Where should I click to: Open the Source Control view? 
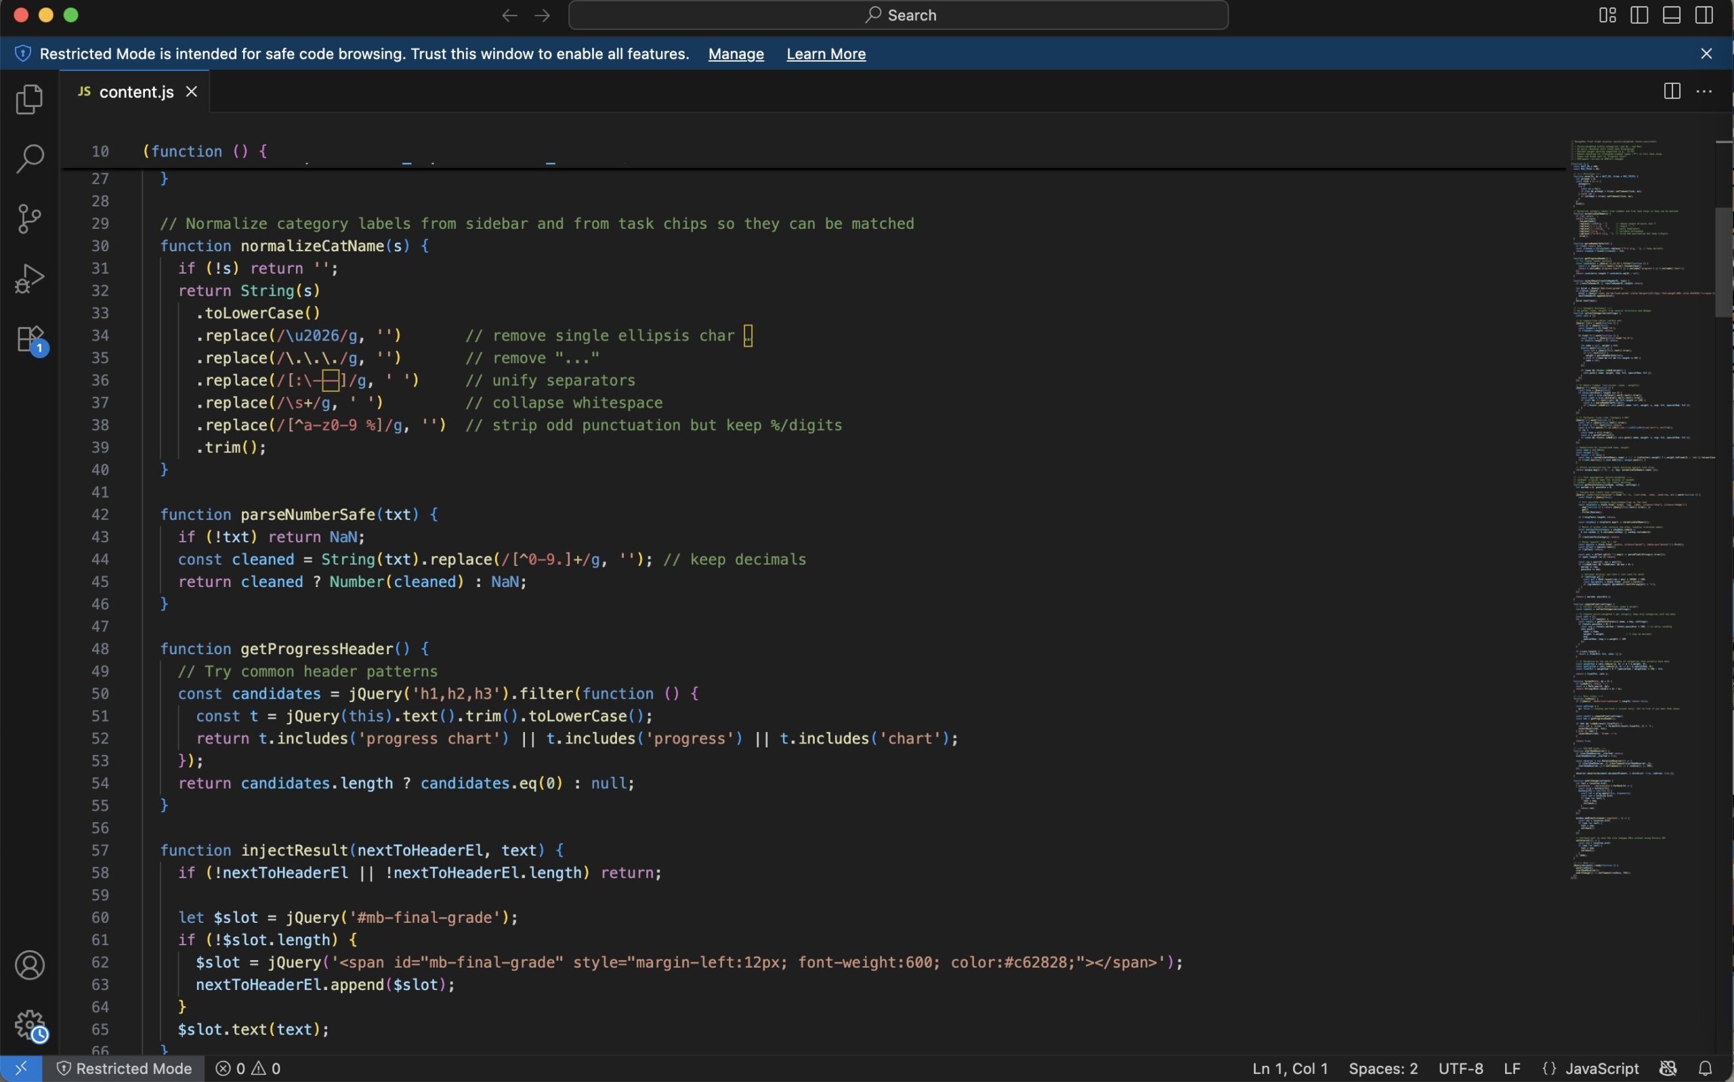coord(29,219)
